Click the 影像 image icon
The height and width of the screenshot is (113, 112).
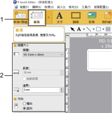92,18
